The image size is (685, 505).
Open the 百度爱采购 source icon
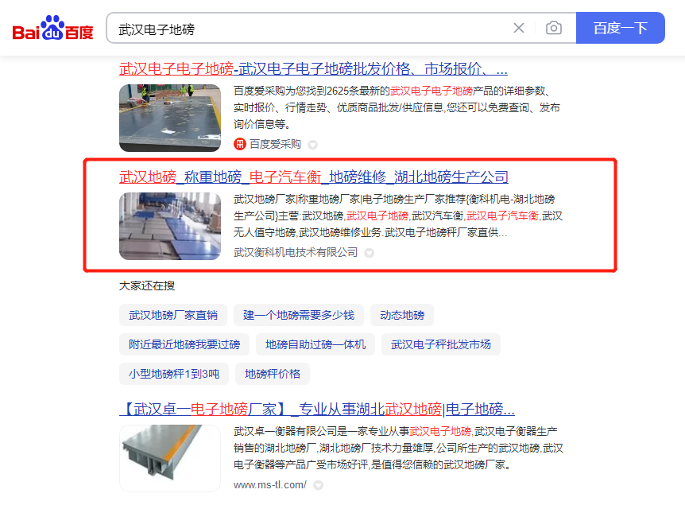(x=240, y=144)
